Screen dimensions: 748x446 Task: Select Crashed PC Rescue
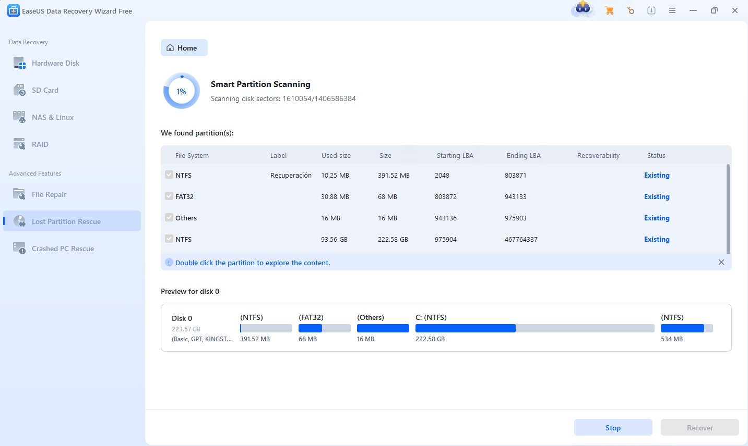coord(62,249)
